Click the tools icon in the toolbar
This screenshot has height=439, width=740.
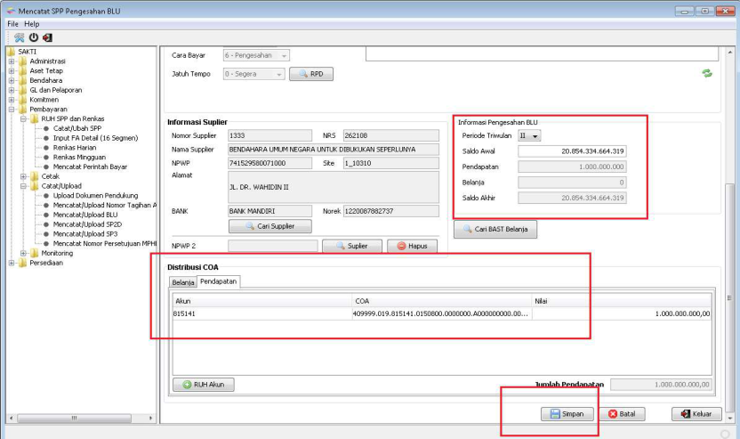coord(20,37)
